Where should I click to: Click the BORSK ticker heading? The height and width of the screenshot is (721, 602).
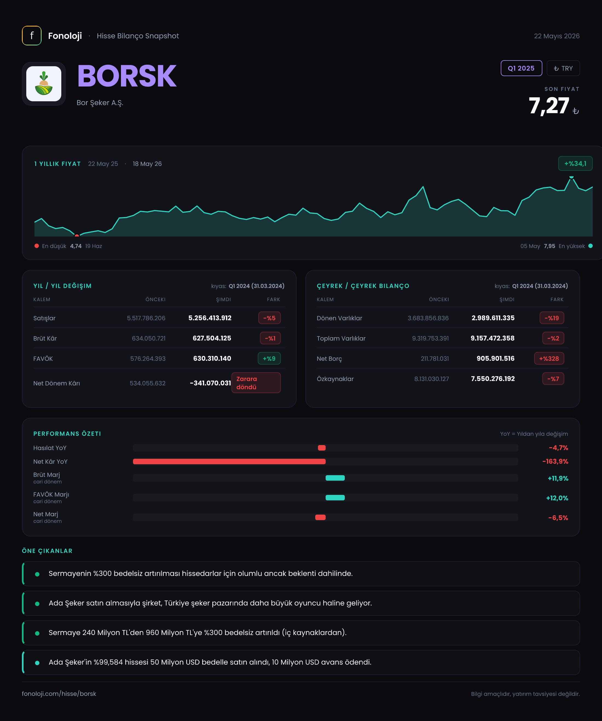127,76
